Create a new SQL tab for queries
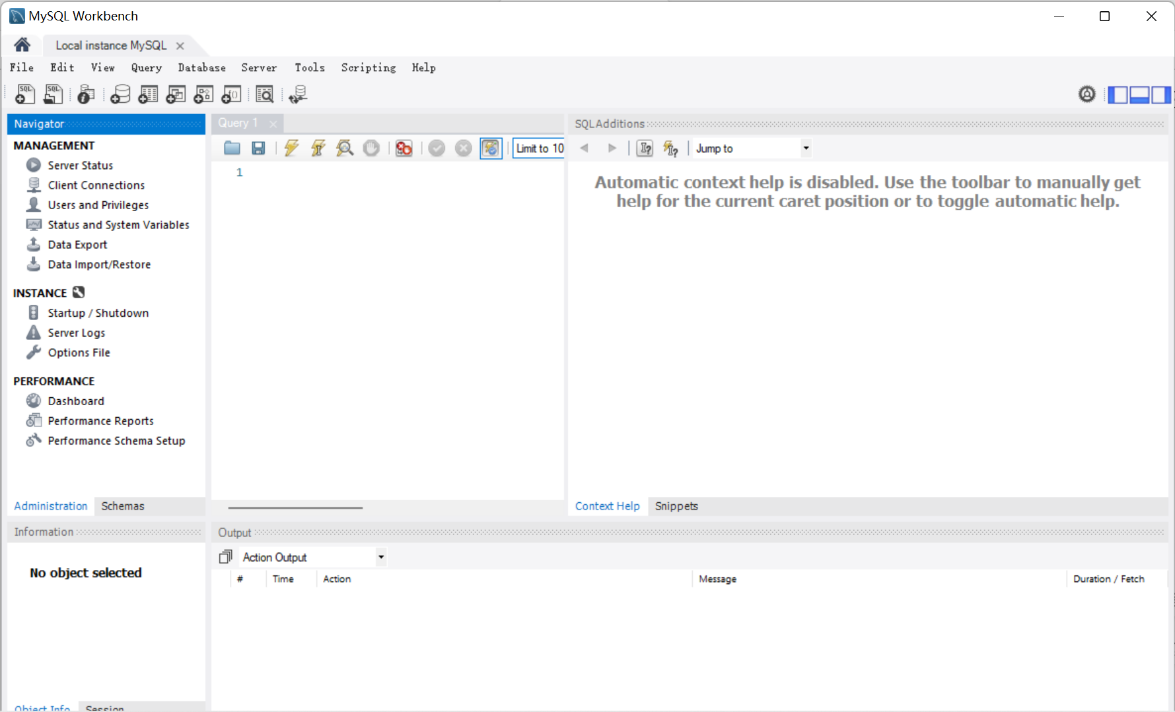Screen dimensions: 1175x712 point(25,94)
